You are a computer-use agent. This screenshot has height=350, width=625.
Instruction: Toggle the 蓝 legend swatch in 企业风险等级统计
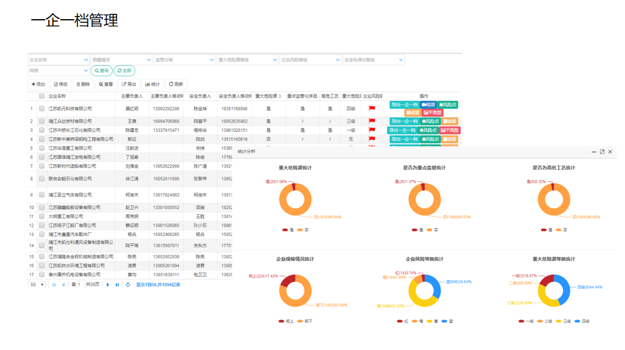pos(444,321)
